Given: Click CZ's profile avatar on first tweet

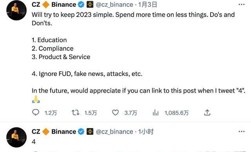Looking at the screenshot, I should (16, 10).
